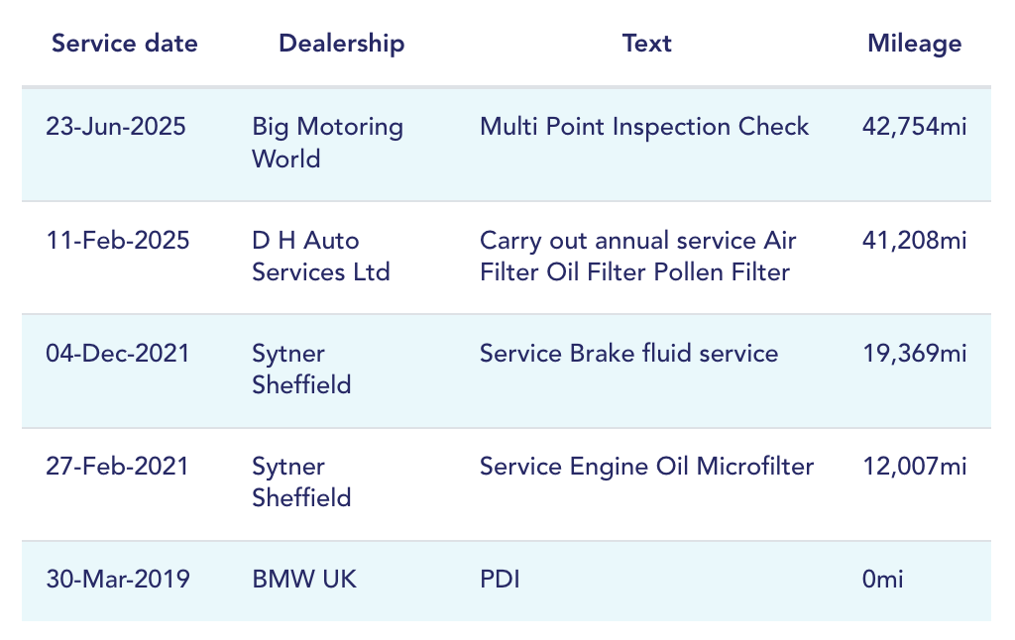1015x640 pixels.
Task: Click D H Auto Services Ltd
Action: 320,256
